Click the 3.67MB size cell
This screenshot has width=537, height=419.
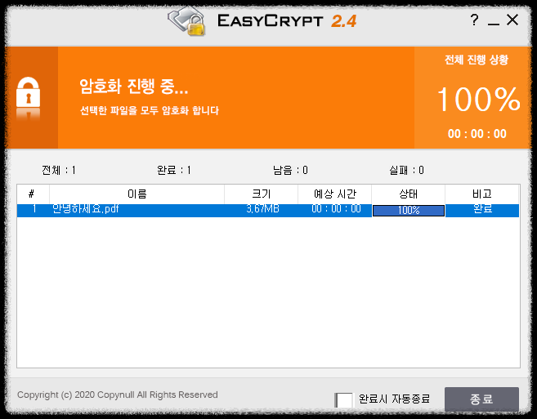(262, 208)
